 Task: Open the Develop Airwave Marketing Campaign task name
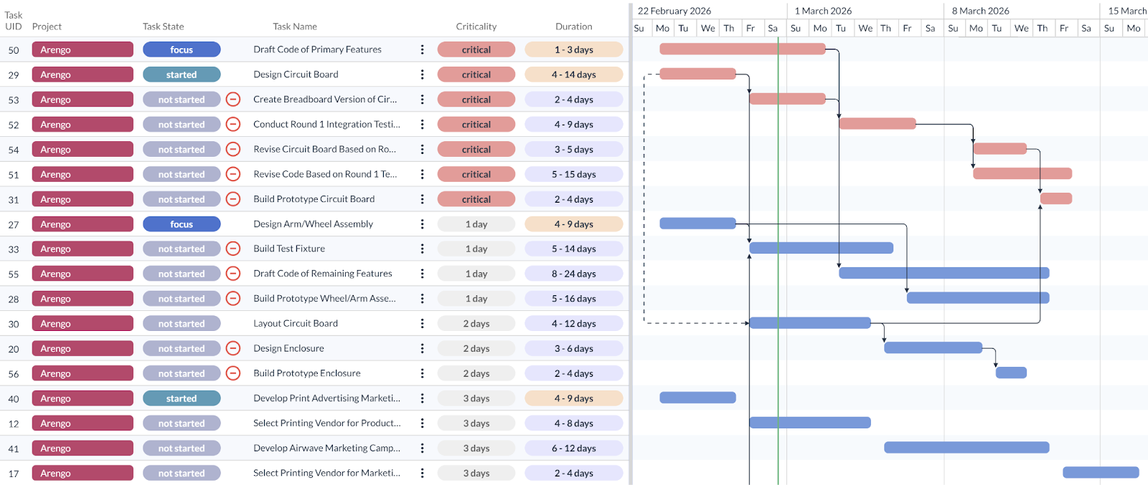[x=326, y=448]
